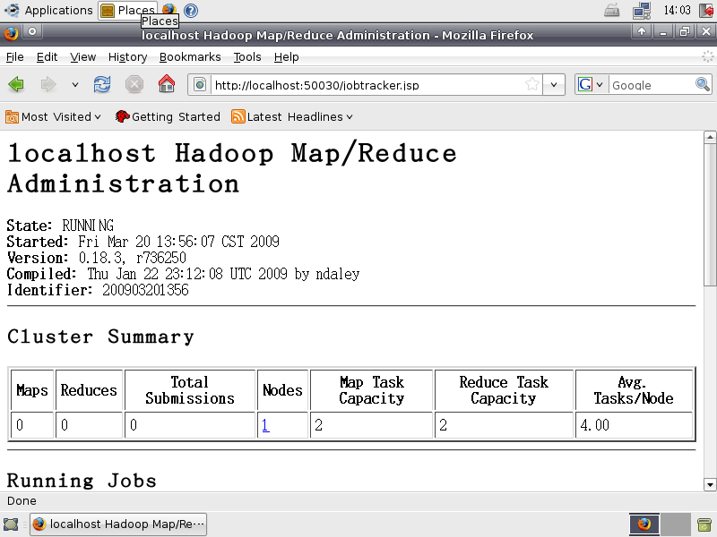Click the Total Submissions column header
The height and width of the screenshot is (537, 717).
pyautogui.click(x=190, y=390)
